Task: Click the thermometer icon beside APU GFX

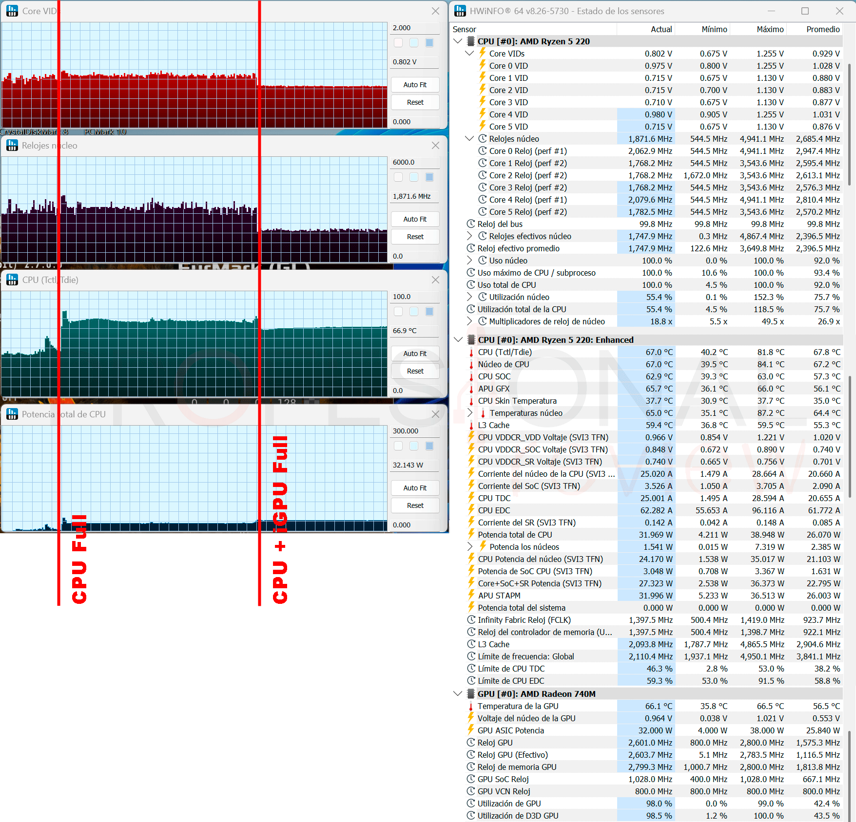Action: click(x=471, y=389)
